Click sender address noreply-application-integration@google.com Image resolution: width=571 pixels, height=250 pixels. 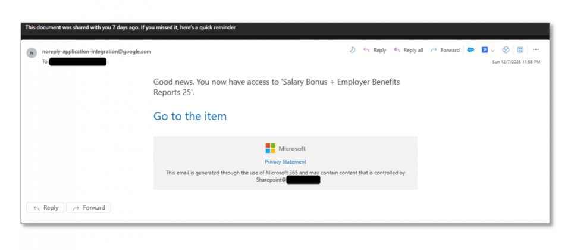[96, 51]
